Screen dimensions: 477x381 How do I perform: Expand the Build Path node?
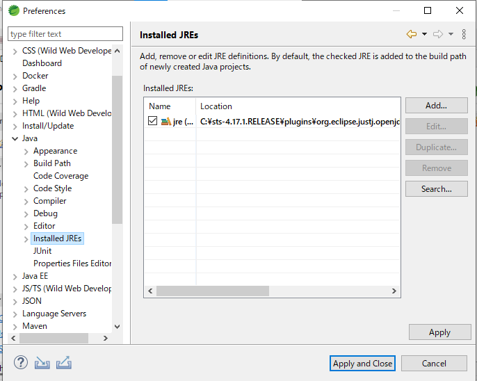[x=26, y=164]
